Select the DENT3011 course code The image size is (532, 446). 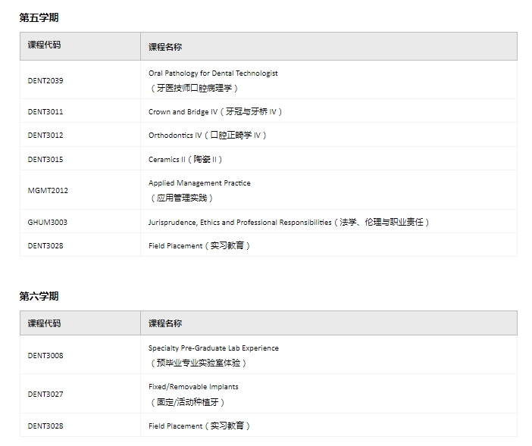tap(45, 112)
